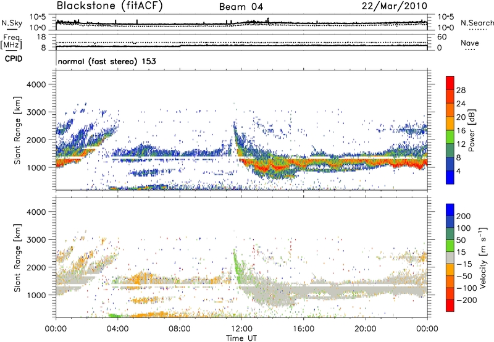Click Slant Range label of velocity panel
The height and width of the screenshot is (342, 494).
pyautogui.click(x=17, y=258)
